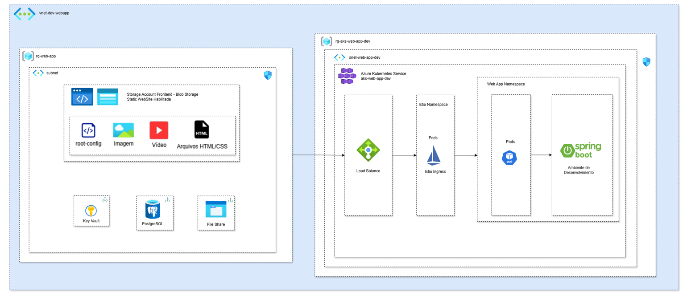Viewport: 687px width, 296px height.
Task: Select the rg-web-app resource group icon
Action: point(28,56)
